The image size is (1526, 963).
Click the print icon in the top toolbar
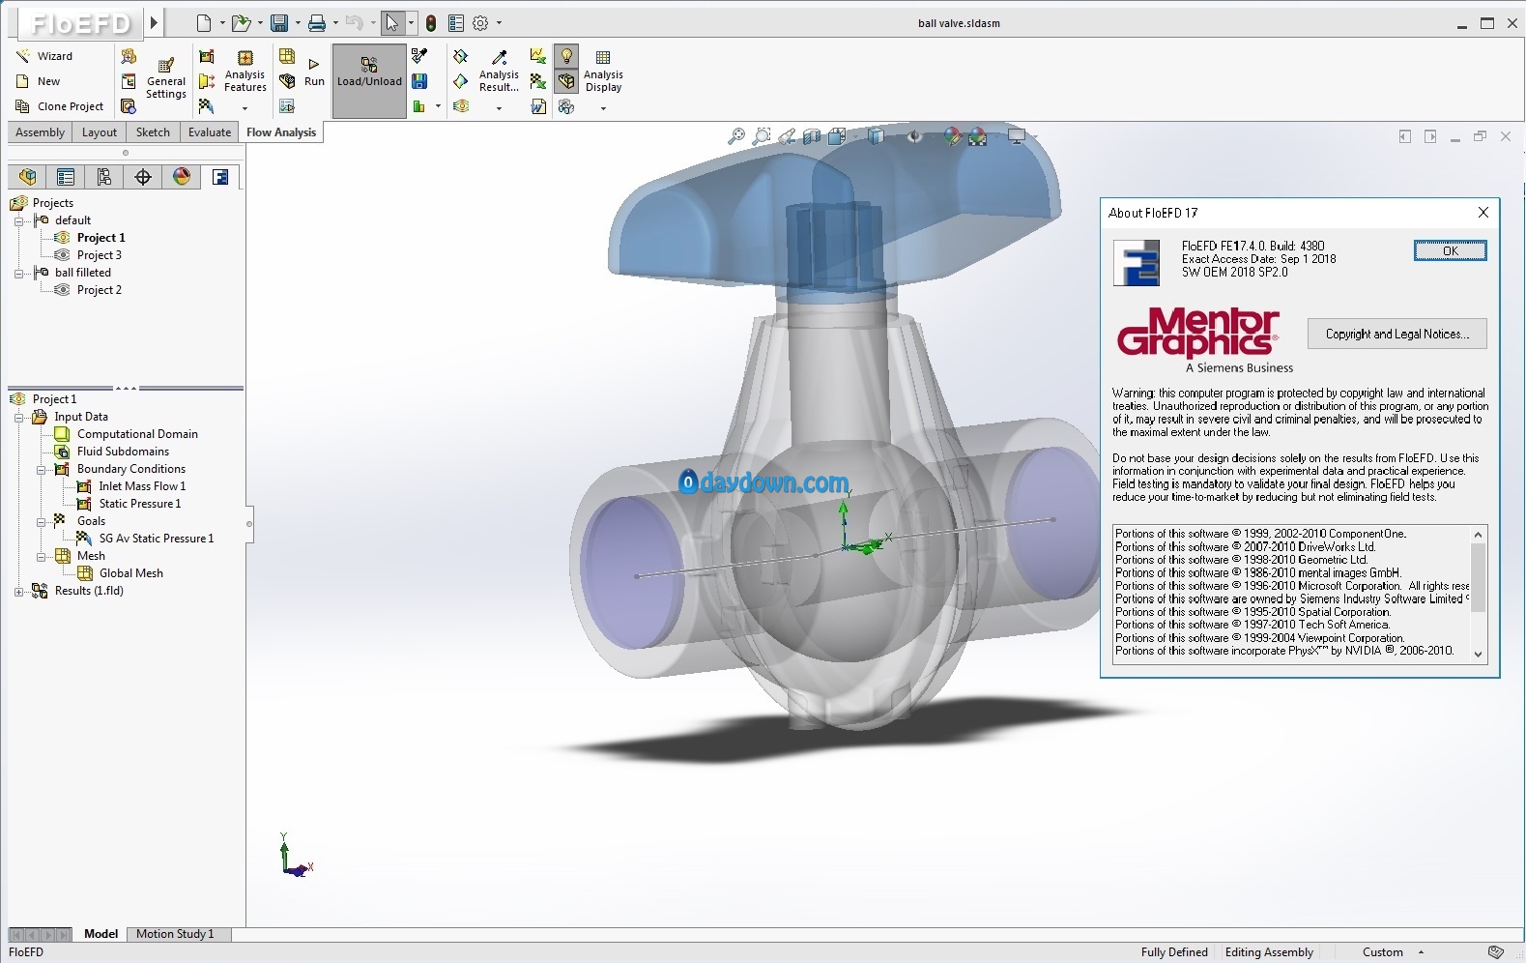coord(316,23)
